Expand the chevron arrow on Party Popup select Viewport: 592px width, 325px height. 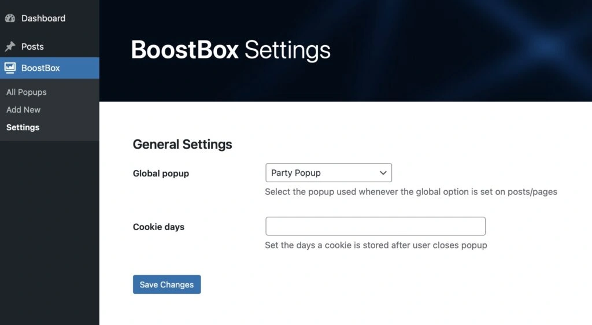(383, 173)
